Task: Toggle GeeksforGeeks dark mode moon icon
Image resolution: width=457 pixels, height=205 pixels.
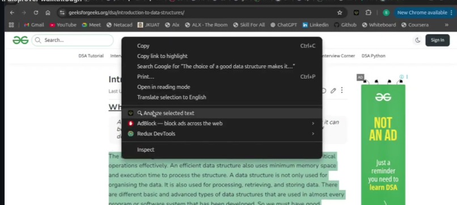Action: [x=418, y=40]
